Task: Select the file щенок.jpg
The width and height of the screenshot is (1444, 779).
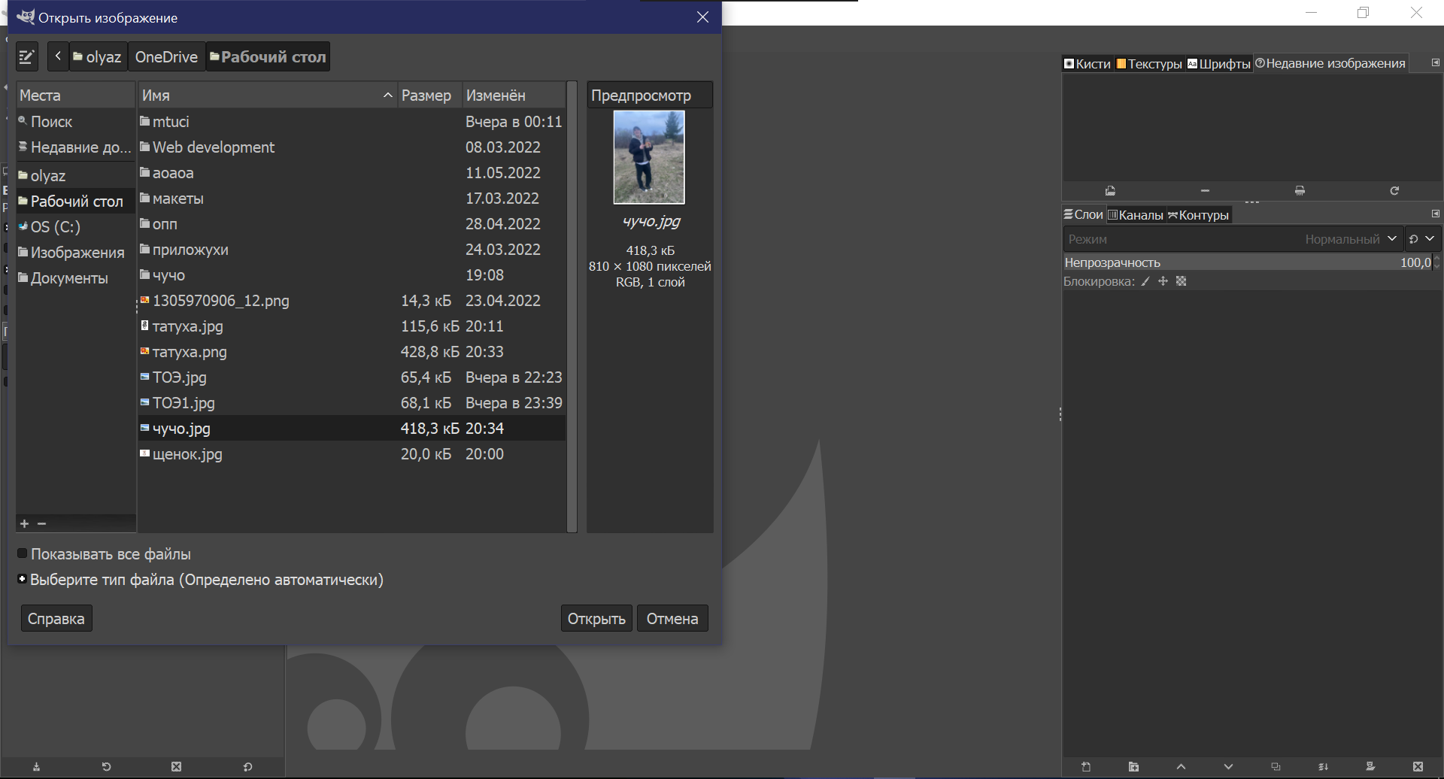Action: pyautogui.click(x=352, y=454)
